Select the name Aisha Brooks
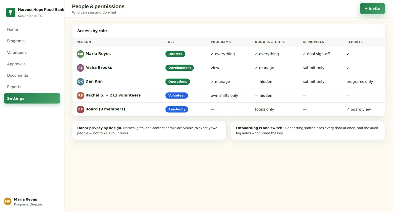Viewport: 393px width, 212px height. [99, 67]
